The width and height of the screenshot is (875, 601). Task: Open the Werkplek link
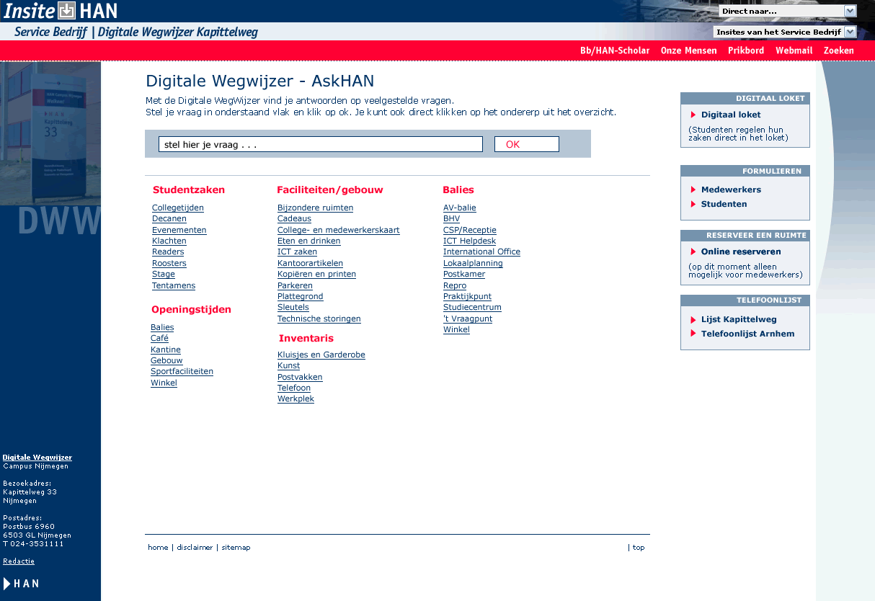coord(296,399)
